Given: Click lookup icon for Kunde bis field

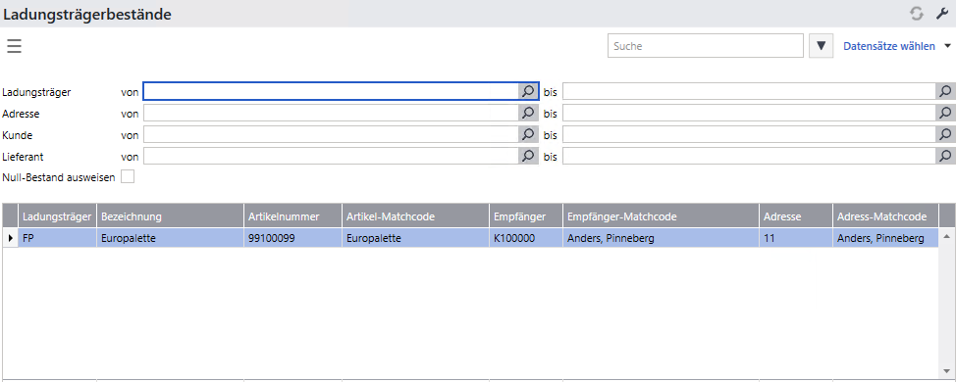Looking at the screenshot, I should (x=945, y=134).
